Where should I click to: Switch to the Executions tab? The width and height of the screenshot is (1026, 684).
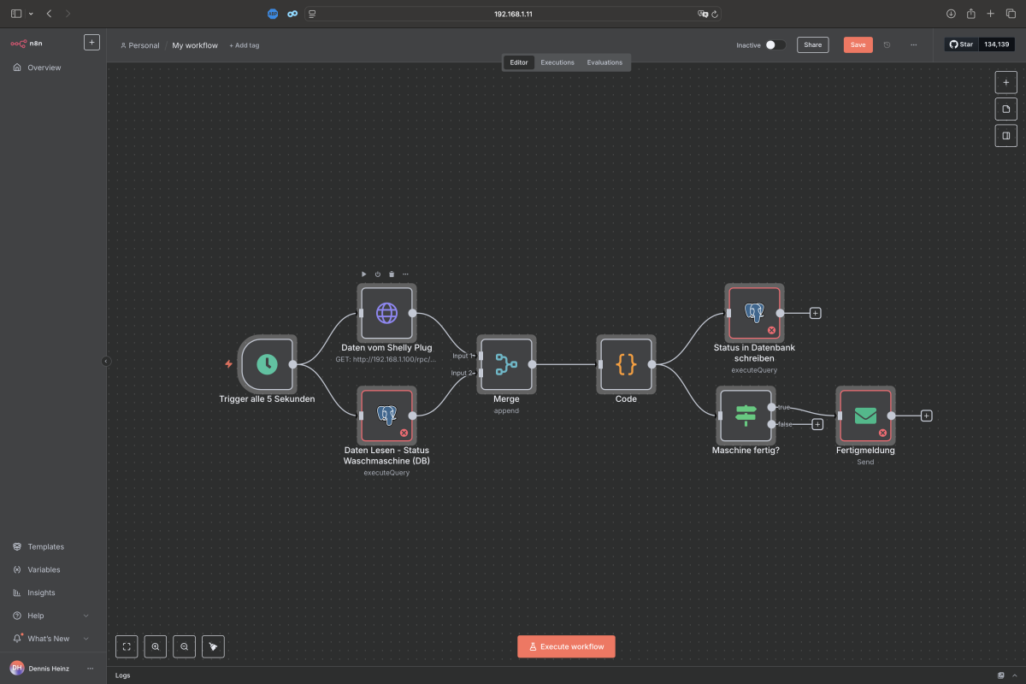(557, 62)
